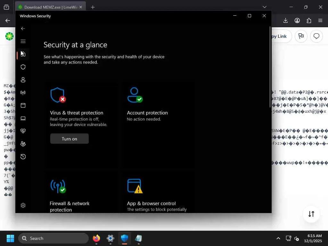The image size is (328, 246).
Task: Open Device performance & health heart icon
Action: pyautogui.click(x=23, y=131)
